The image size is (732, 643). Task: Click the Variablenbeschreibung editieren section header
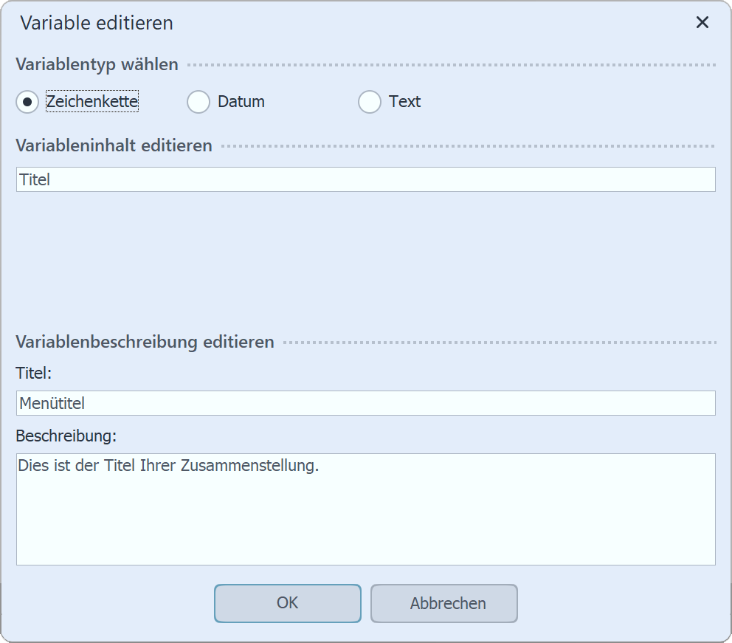(x=145, y=342)
